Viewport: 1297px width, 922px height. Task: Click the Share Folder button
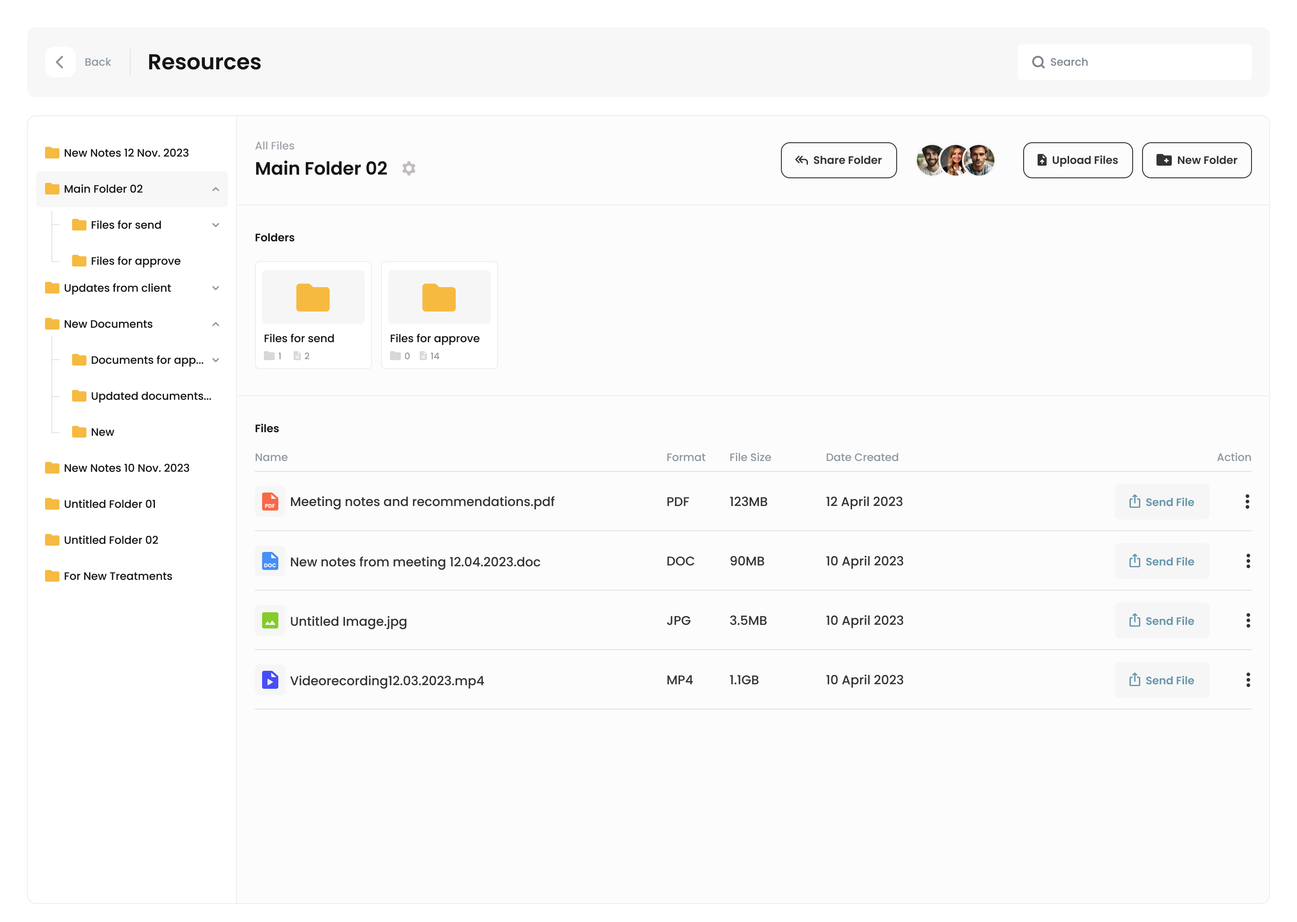click(x=839, y=160)
